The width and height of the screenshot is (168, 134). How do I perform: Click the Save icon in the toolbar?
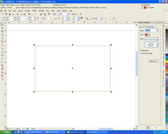coord(10,14)
